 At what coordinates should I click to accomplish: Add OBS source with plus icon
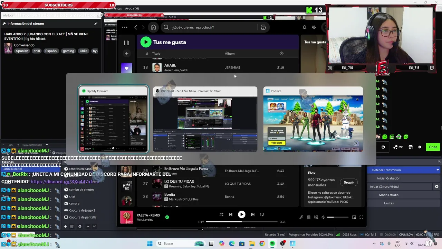coord(65,226)
